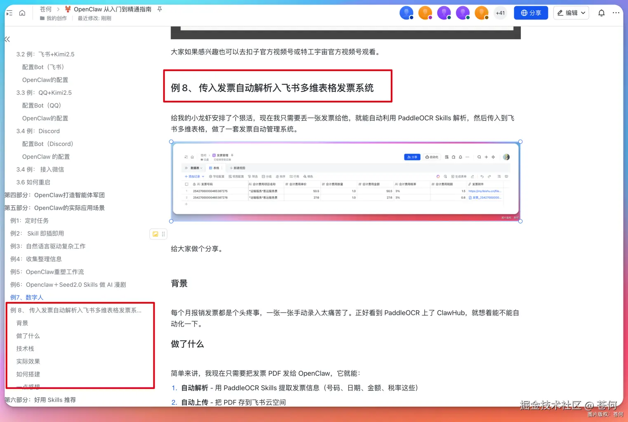Viewport: 628px width, 422px height.
Task: Go to the home icon
Action: pyautogui.click(x=22, y=13)
